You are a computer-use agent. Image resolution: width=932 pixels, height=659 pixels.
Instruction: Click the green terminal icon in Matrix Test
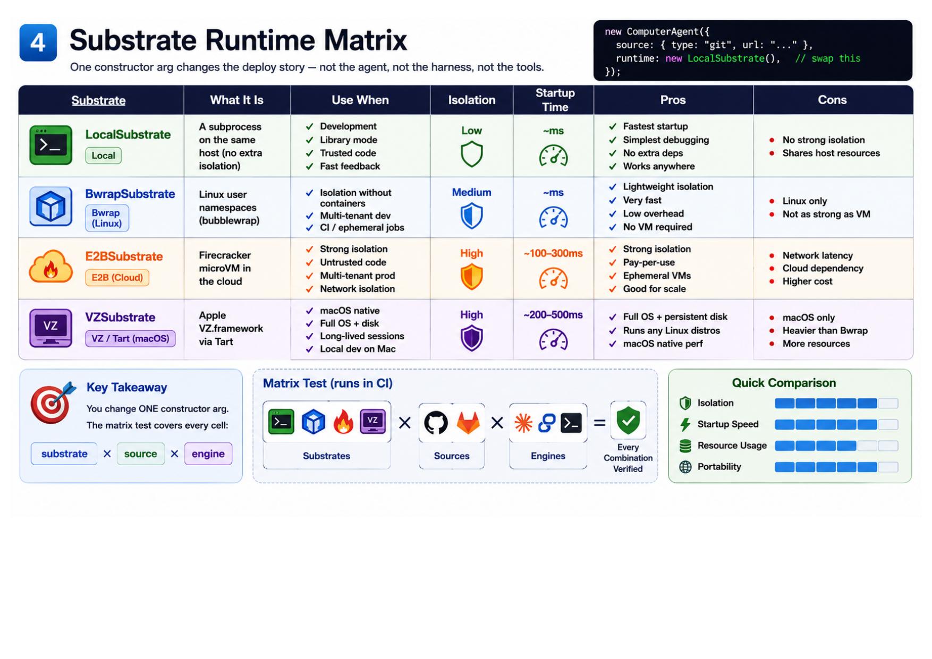click(x=281, y=422)
